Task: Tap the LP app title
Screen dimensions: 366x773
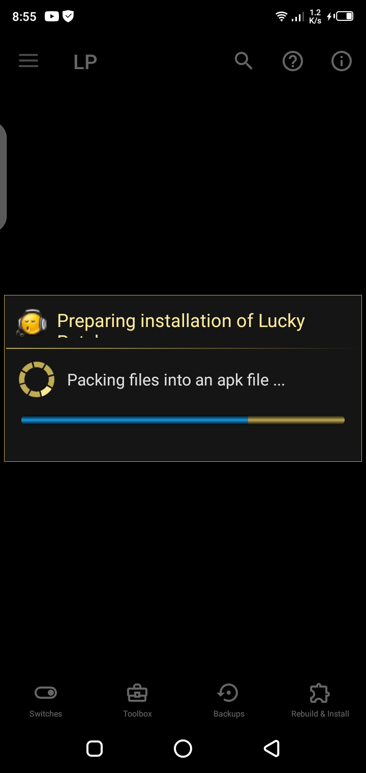Action: (x=85, y=62)
